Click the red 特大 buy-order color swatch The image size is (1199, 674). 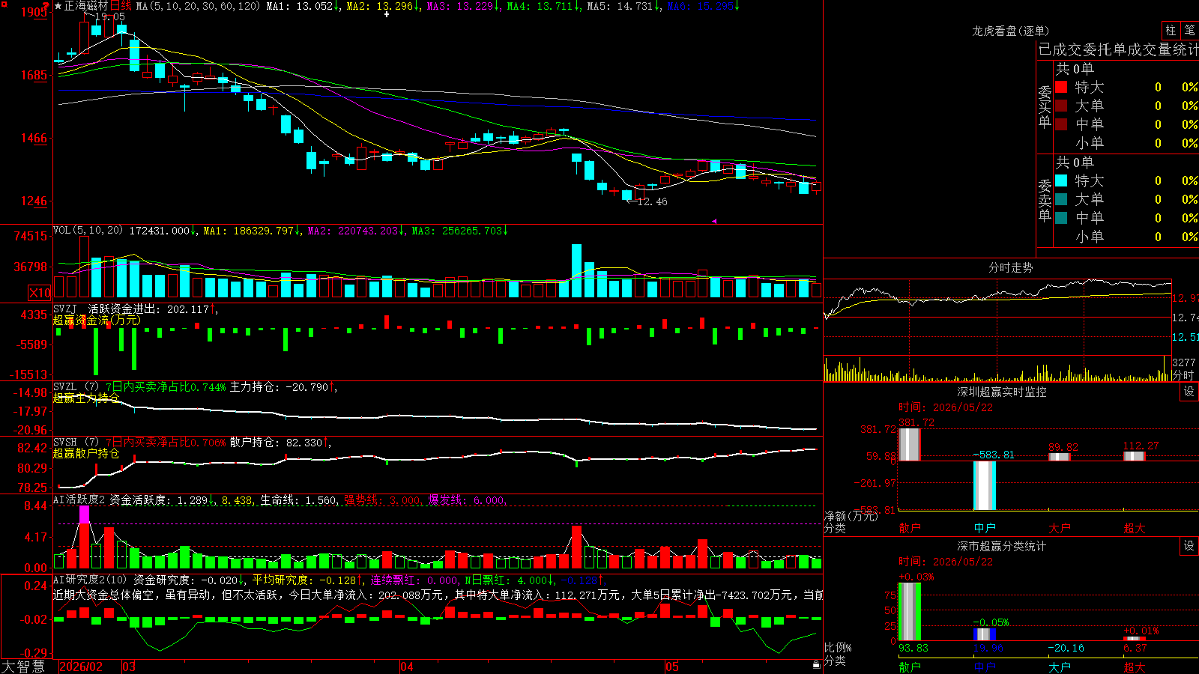[x=1061, y=87]
